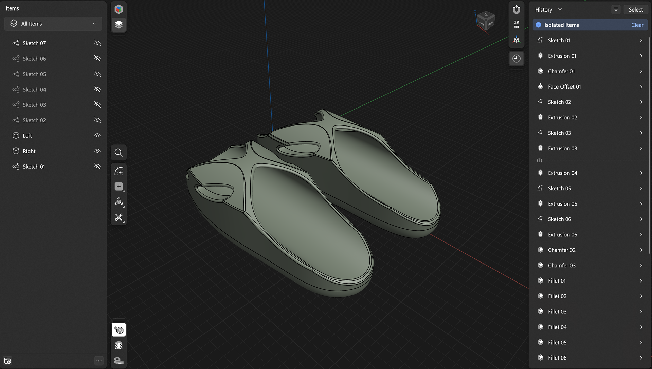The image size is (652, 369).
Task: Click the Select button in History
Action: 635,10
